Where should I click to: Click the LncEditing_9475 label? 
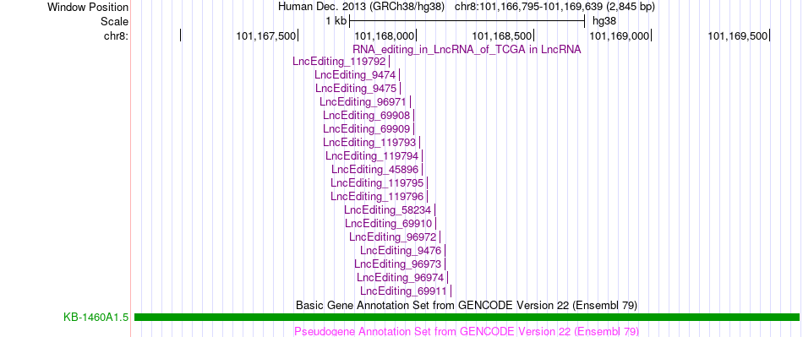pos(355,88)
